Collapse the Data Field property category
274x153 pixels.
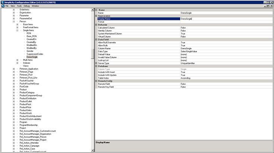click(96, 39)
